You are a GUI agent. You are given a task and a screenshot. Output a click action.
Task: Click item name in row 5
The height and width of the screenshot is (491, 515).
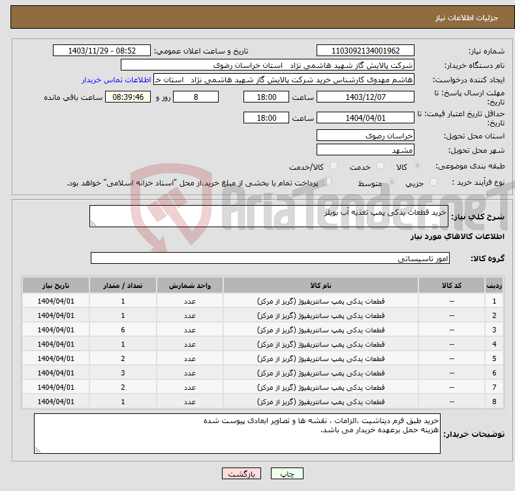point(320,358)
